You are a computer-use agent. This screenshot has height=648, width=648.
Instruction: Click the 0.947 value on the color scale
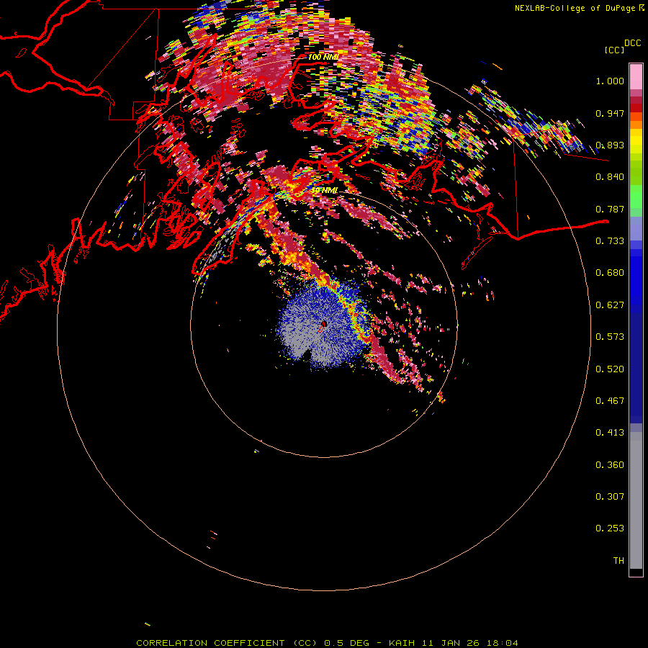(x=610, y=113)
